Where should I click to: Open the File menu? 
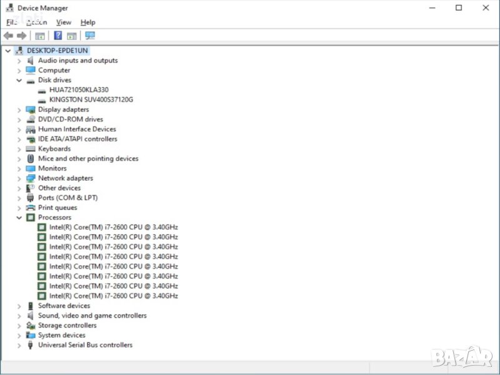coord(12,22)
